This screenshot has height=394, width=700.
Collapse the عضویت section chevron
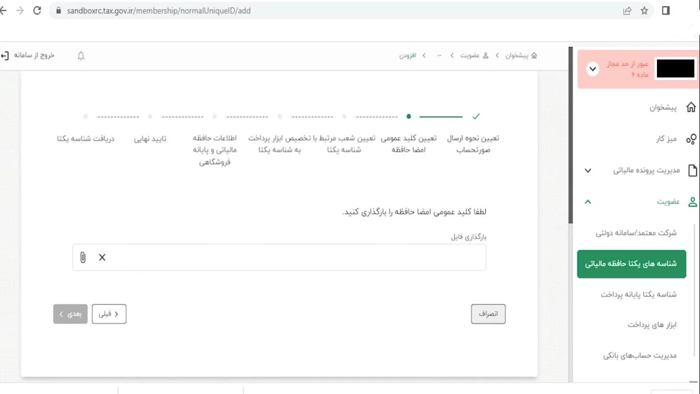coord(587,202)
